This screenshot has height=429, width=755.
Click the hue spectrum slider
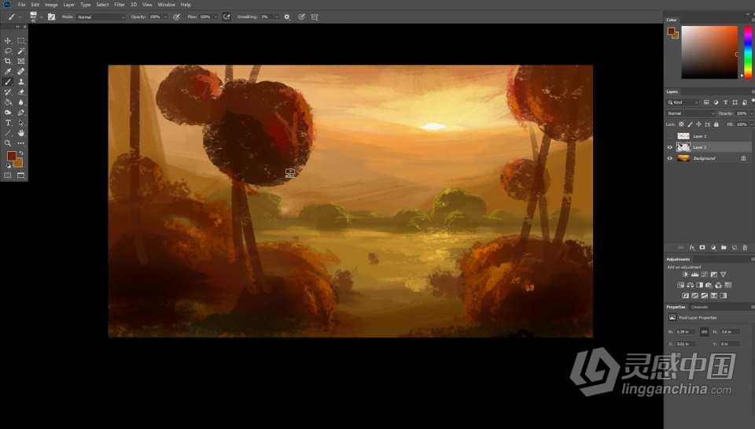click(x=748, y=52)
